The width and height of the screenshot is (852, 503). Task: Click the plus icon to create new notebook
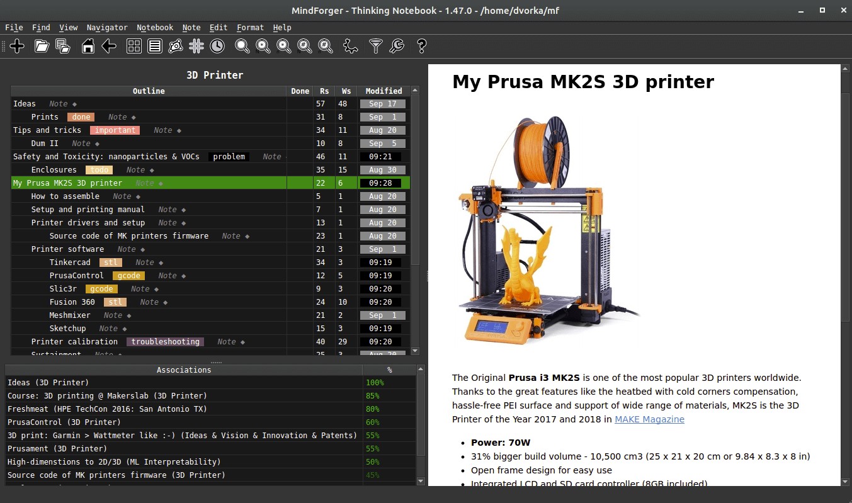tap(18, 46)
